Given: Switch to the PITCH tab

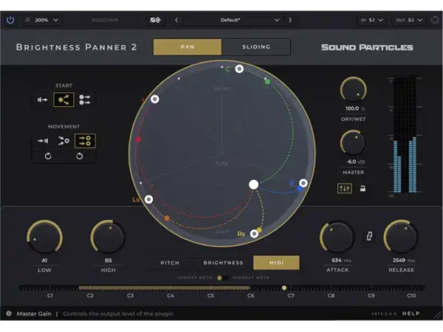Looking at the screenshot, I should pyautogui.click(x=170, y=263).
